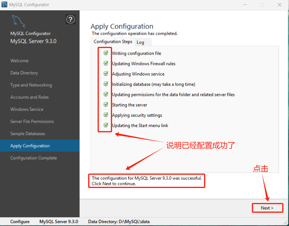Click 'Click Next to continue.' text
289x226 pixels.
point(114,184)
